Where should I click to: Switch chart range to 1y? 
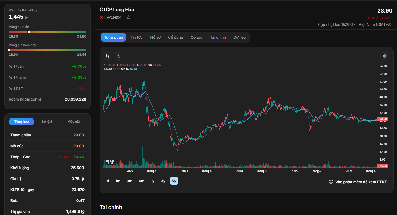153,181
